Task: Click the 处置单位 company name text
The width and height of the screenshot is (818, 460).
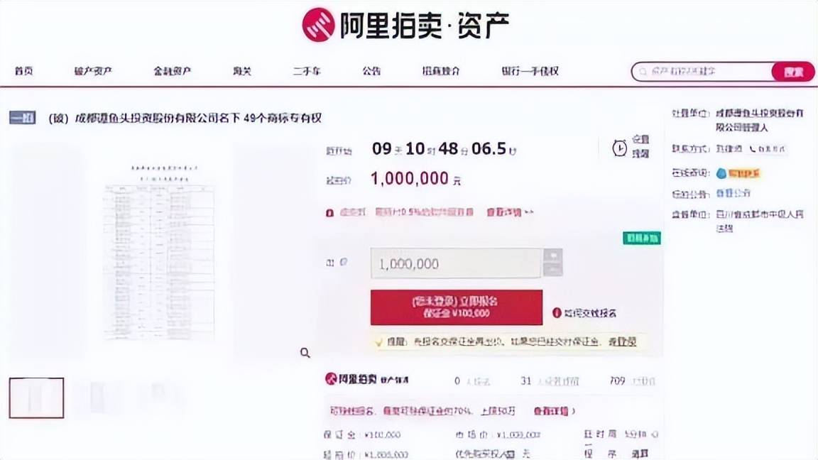Action: (x=759, y=120)
